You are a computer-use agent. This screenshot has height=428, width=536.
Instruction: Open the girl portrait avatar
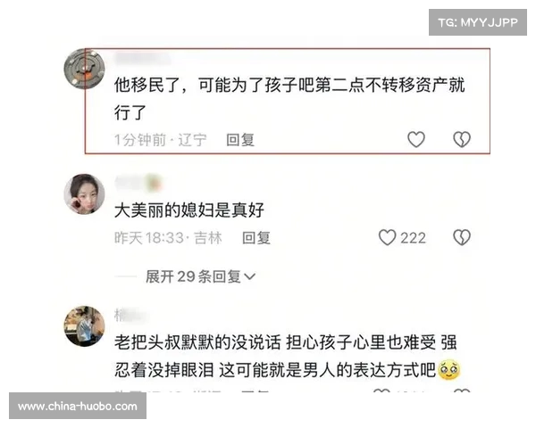[x=85, y=193]
